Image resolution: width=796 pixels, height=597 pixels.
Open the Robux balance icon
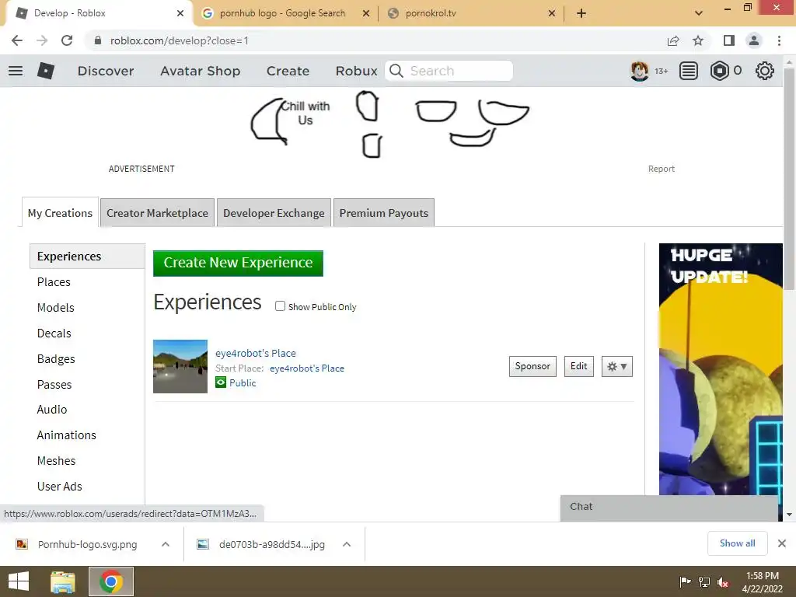(x=719, y=71)
